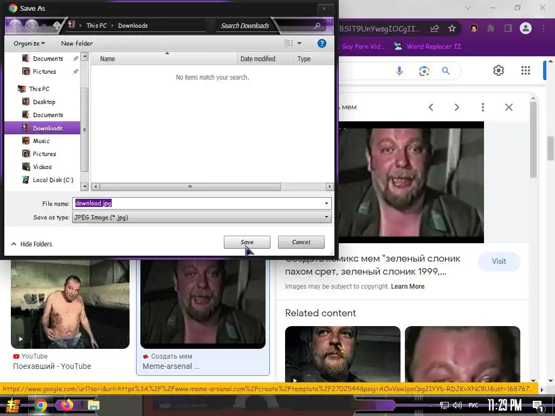Open first Related content thumbnail
This screenshot has height=416, width=555.
click(x=343, y=354)
